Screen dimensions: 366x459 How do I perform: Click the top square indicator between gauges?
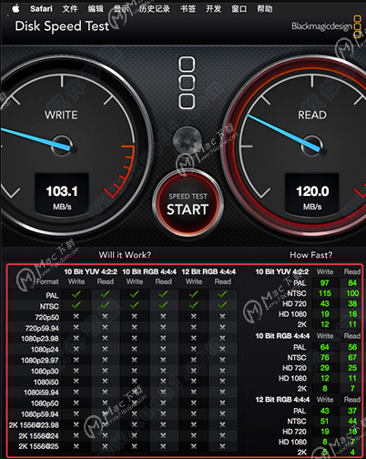(x=187, y=64)
